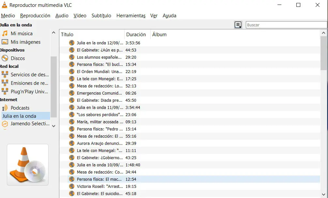This screenshot has height=198, width=328.
Task: Click globe icon beside El Gabinete: El suicidio...
Action: (x=72, y=193)
